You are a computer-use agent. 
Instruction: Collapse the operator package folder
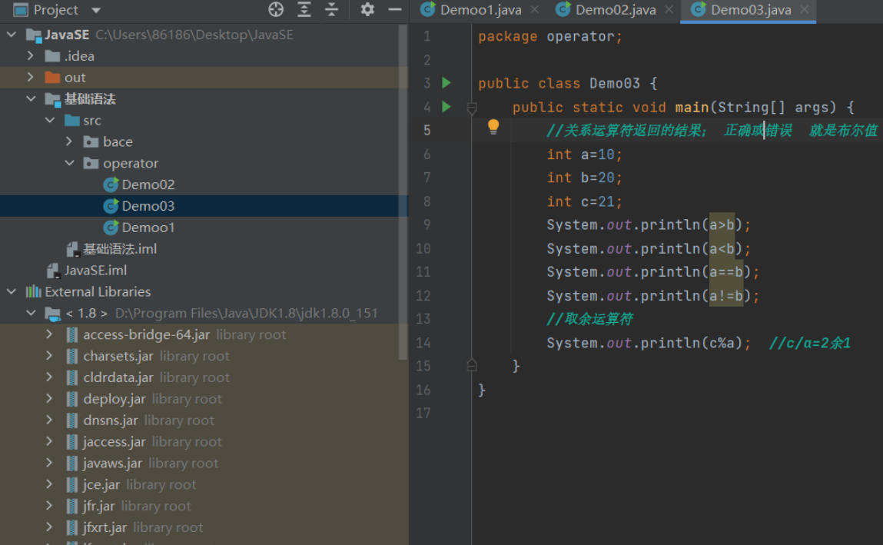point(70,163)
